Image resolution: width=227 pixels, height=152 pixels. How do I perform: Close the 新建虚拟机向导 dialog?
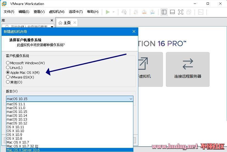pyautogui.click(x=134, y=31)
